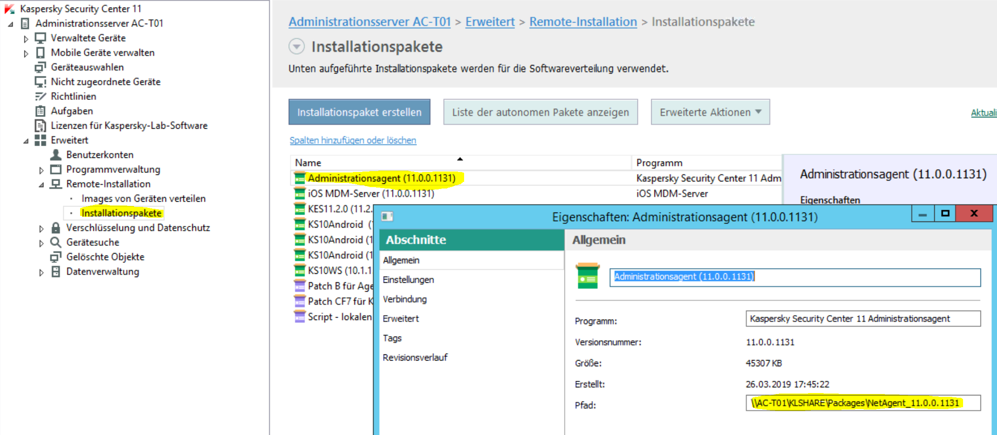Expand the Programmverwaltung tree node
This screenshot has width=997, height=435.
pos(41,170)
